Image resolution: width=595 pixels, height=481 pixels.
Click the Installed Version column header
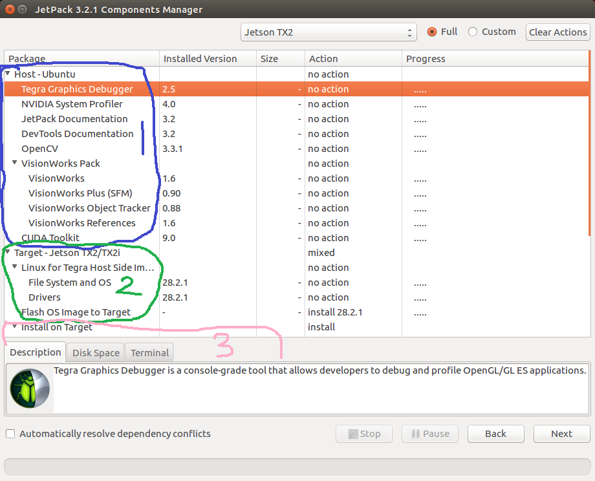click(x=208, y=59)
